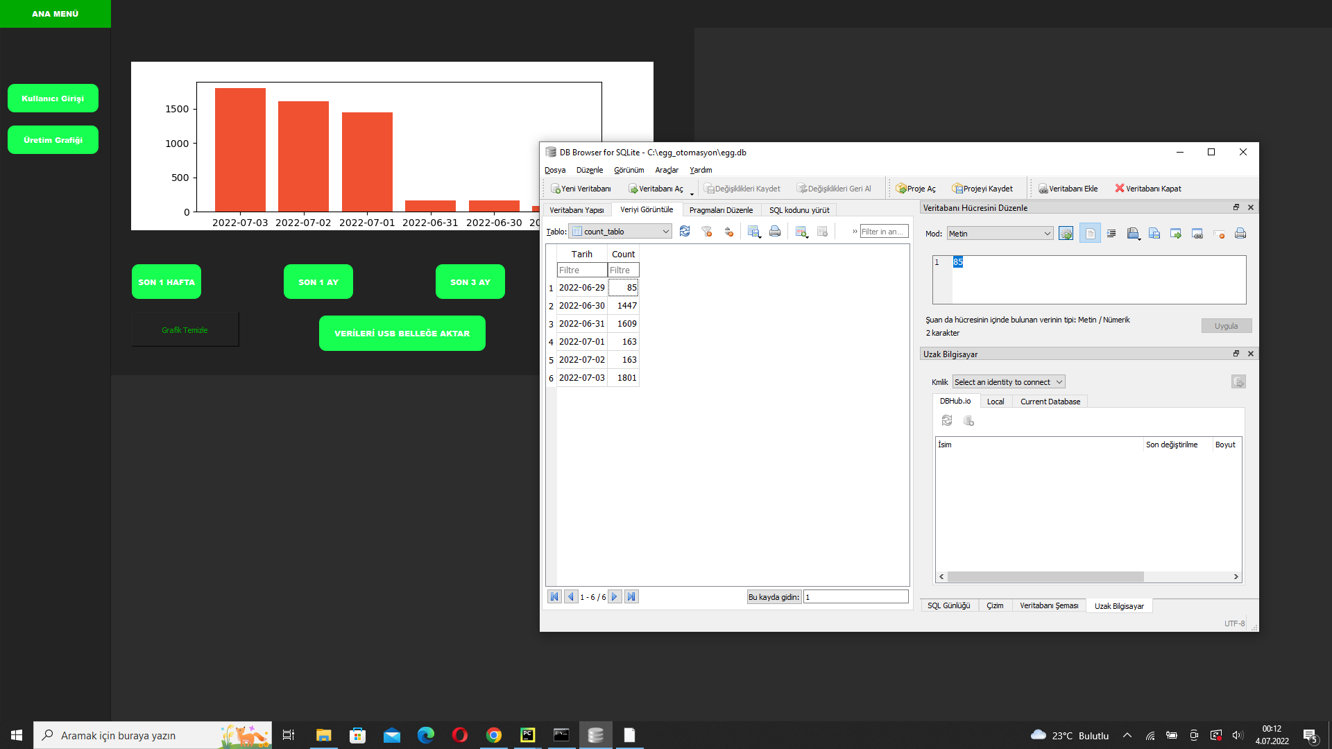This screenshot has height=749, width=1332.
Task: Click the SON 1 HAFTA button
Action: click(x=166, y=282)
